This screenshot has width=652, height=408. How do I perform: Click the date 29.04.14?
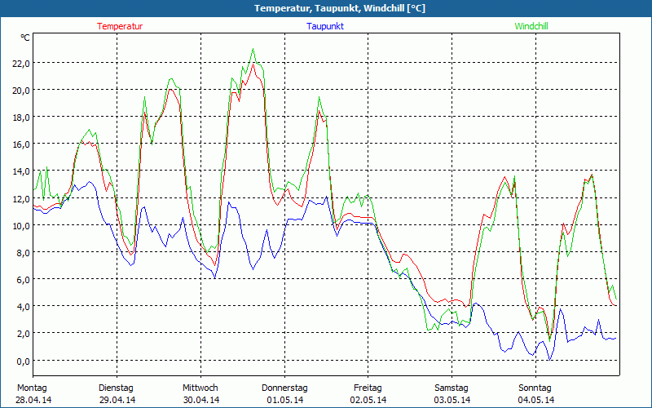click(117, 400)
